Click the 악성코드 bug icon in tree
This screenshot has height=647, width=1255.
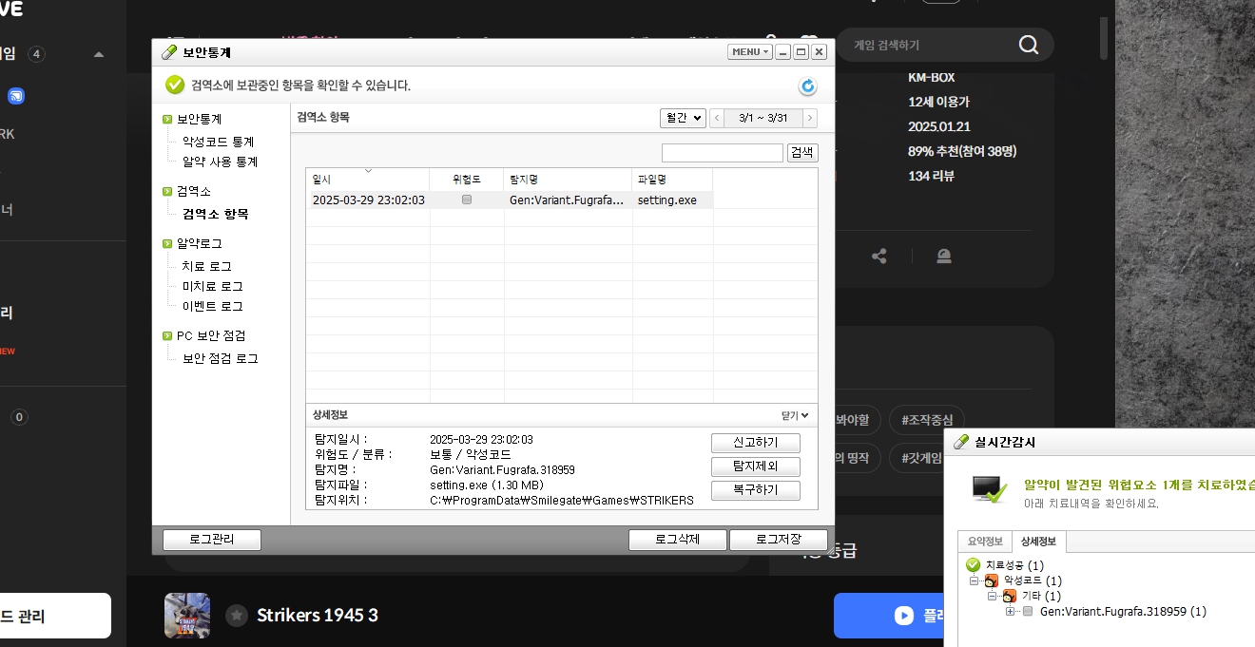[992, 580]
